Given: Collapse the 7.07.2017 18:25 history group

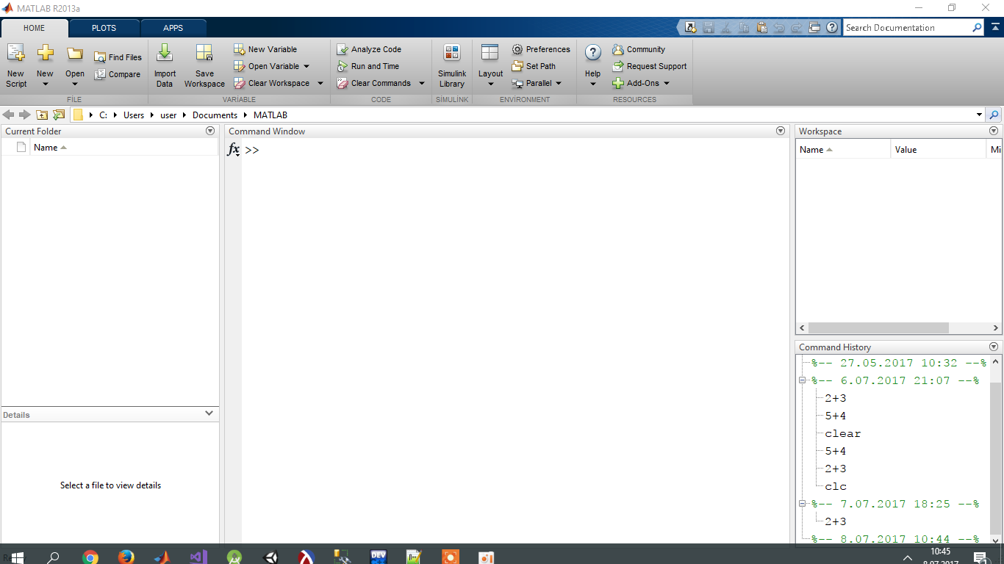Looking at the screenshot, I should tap(803, 505).
